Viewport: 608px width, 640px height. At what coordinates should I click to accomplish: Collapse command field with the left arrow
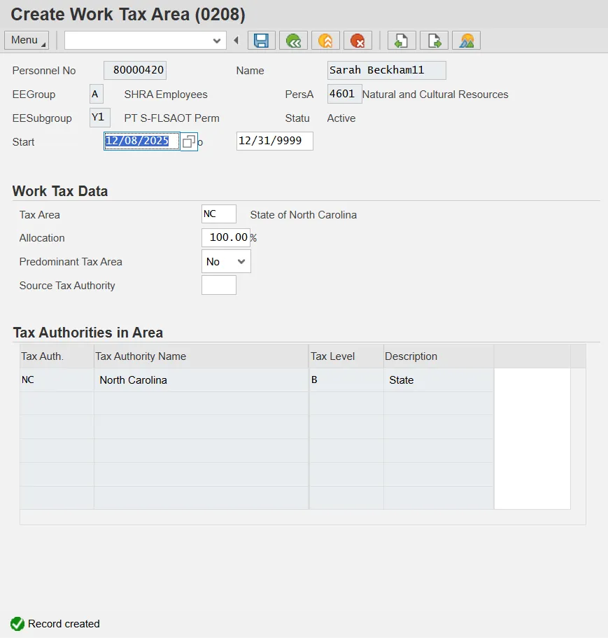pos(236,41)
